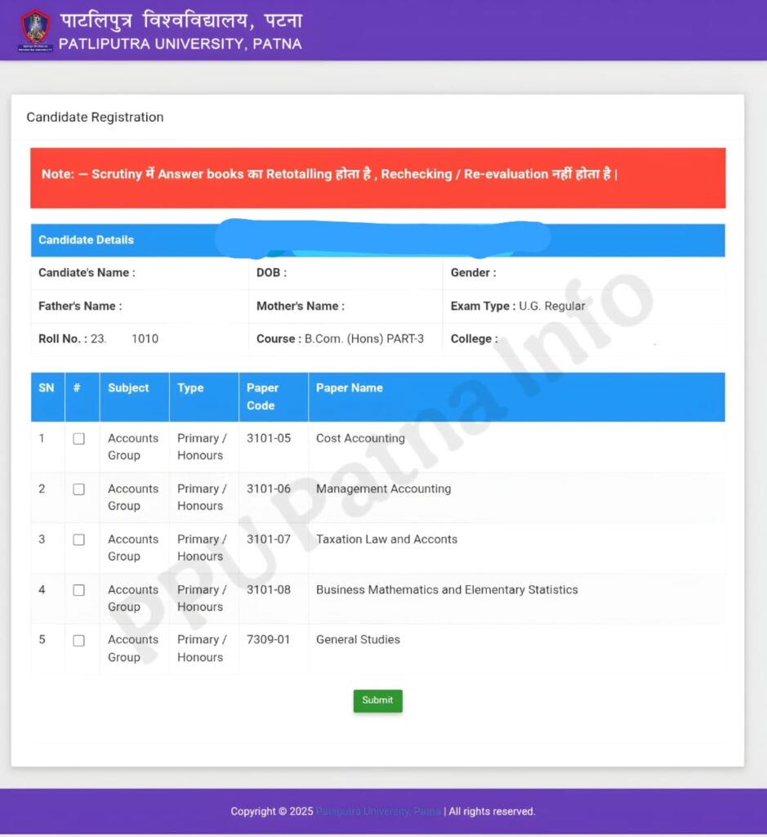
Task: Toggle the General Studies checkbox
Action: [79, 641]
